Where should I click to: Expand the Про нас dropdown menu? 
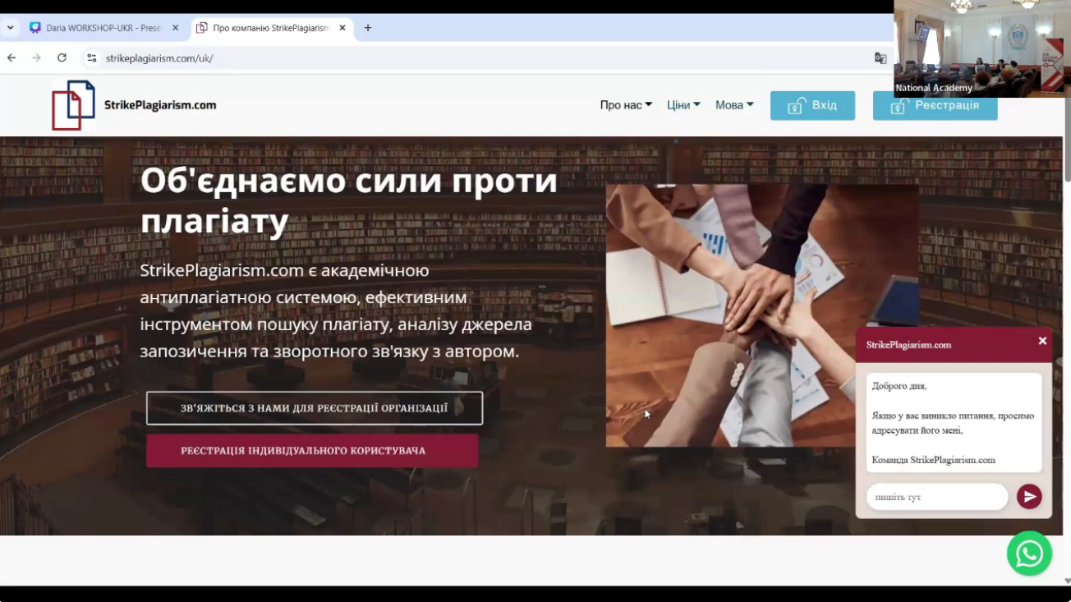[x=626, y=105]
